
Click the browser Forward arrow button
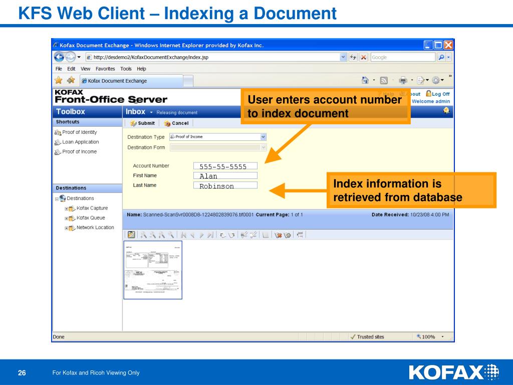70,57
